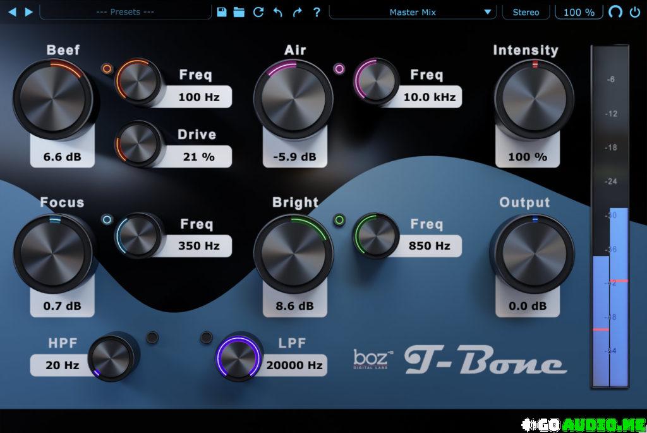The width and height of the screenshot is (647, 433).
Task: Click the large Focus gain knob
Action: pyautogui.click(x=53, y=253)
